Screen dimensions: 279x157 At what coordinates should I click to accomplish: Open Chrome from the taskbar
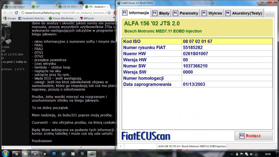(x=17, y=154)
